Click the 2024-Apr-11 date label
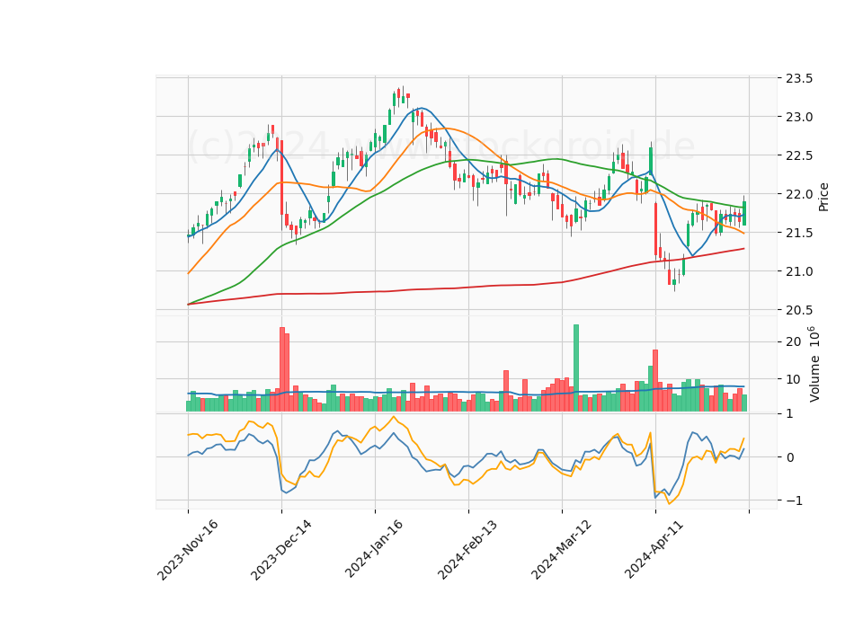This screenshot has height=620, width=863. [x=654, y=548]
